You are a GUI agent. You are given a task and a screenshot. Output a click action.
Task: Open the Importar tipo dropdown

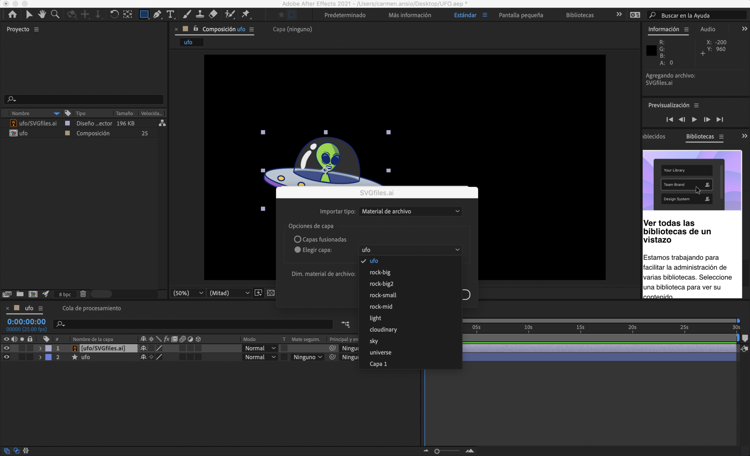click(x=410, y=211)
